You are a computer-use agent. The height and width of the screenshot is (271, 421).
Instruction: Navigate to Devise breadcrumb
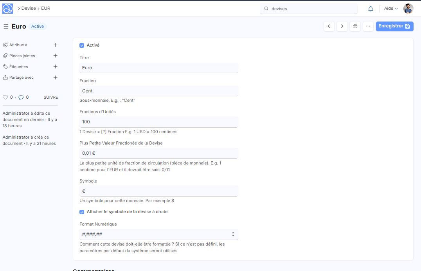pos(29,8)
